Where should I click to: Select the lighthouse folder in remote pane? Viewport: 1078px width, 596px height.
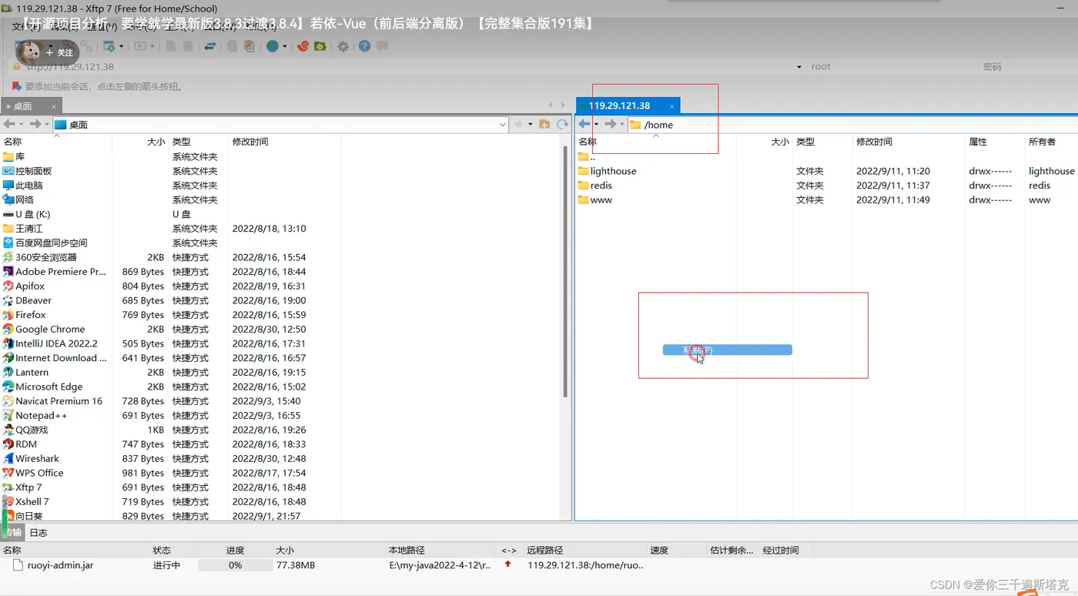613,171
